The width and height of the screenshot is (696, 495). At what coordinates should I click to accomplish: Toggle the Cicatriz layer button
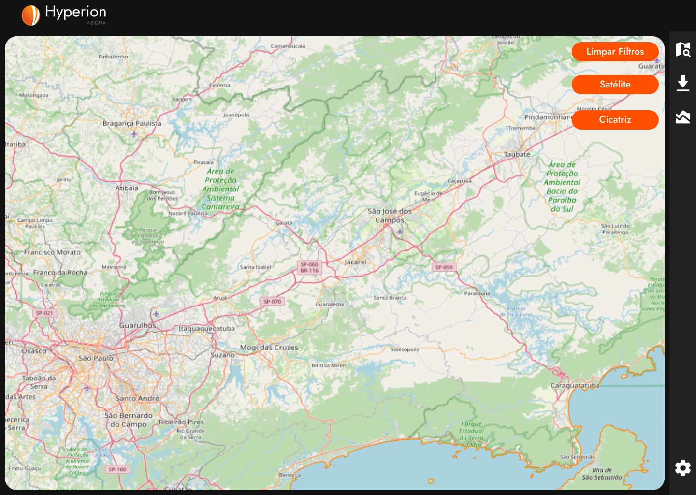point(615,120)
